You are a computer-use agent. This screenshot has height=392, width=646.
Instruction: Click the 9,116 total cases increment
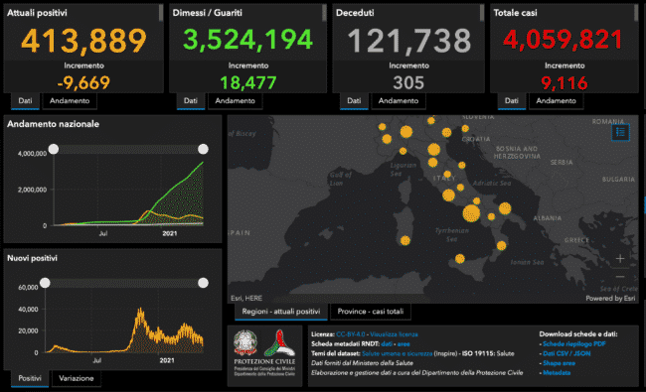pos(565,83)
